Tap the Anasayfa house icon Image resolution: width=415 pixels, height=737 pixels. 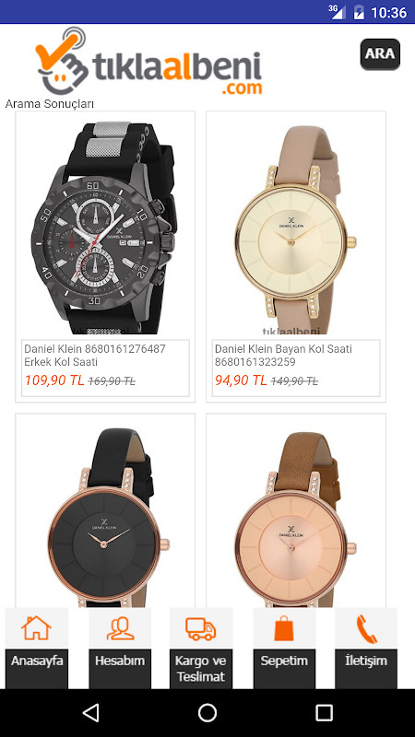[36, 628]
